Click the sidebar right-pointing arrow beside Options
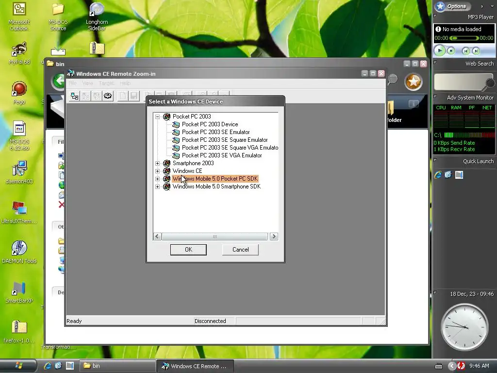The image size is (497, 373). click(482, 6)
